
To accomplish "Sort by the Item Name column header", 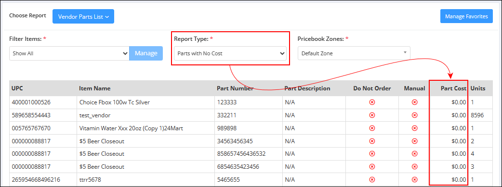I will [95, 88].
